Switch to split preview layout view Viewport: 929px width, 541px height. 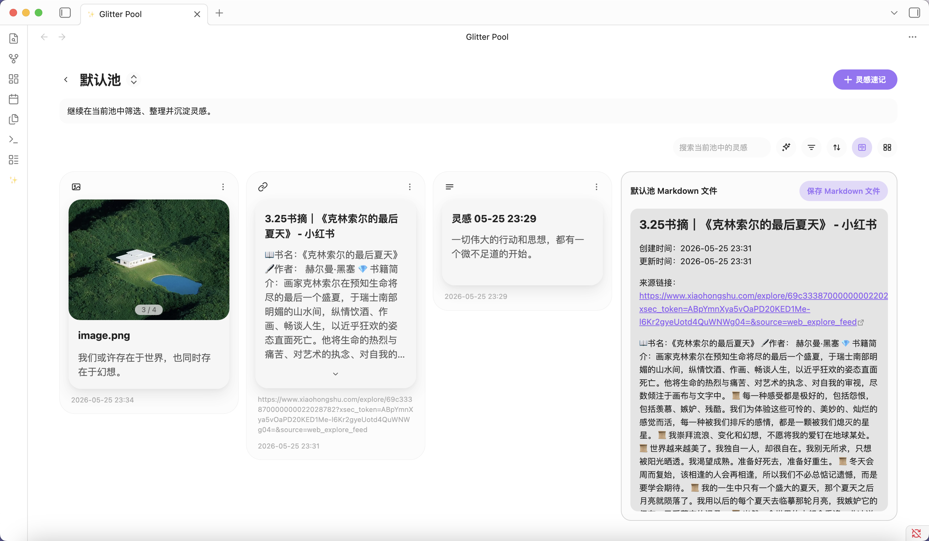click(x=862, y=147)
